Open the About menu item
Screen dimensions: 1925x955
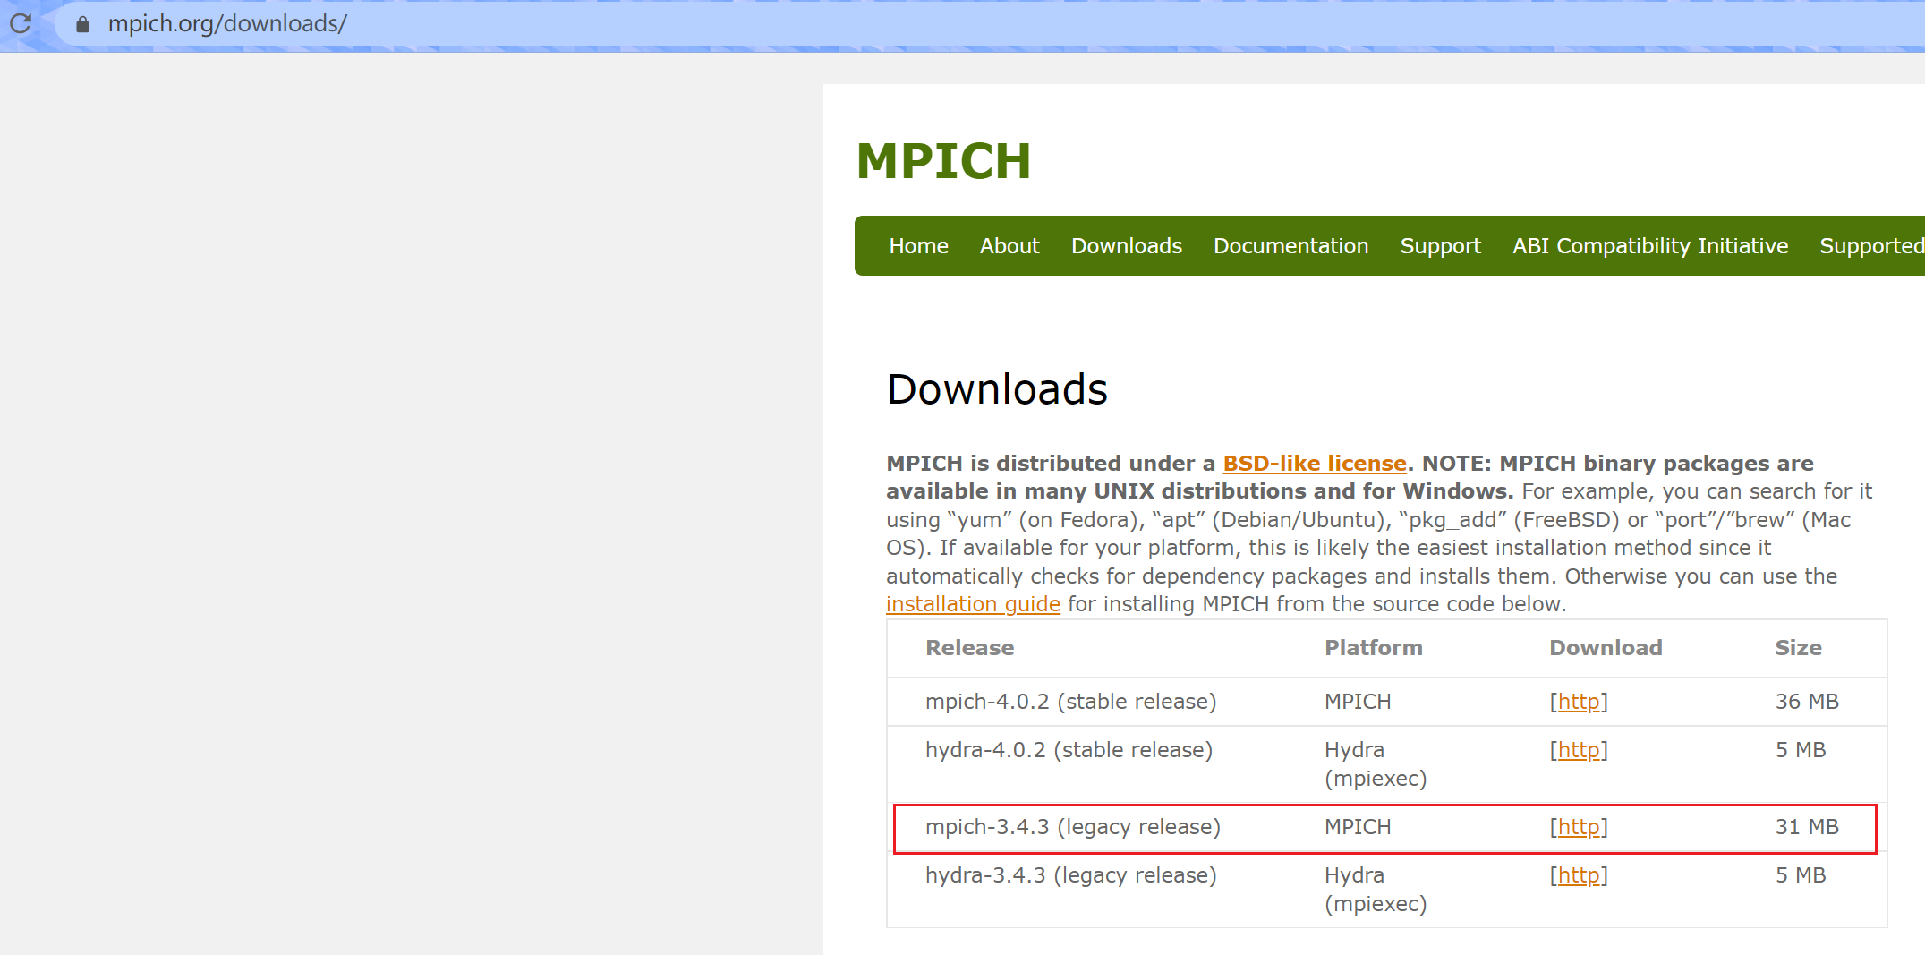1009,246
